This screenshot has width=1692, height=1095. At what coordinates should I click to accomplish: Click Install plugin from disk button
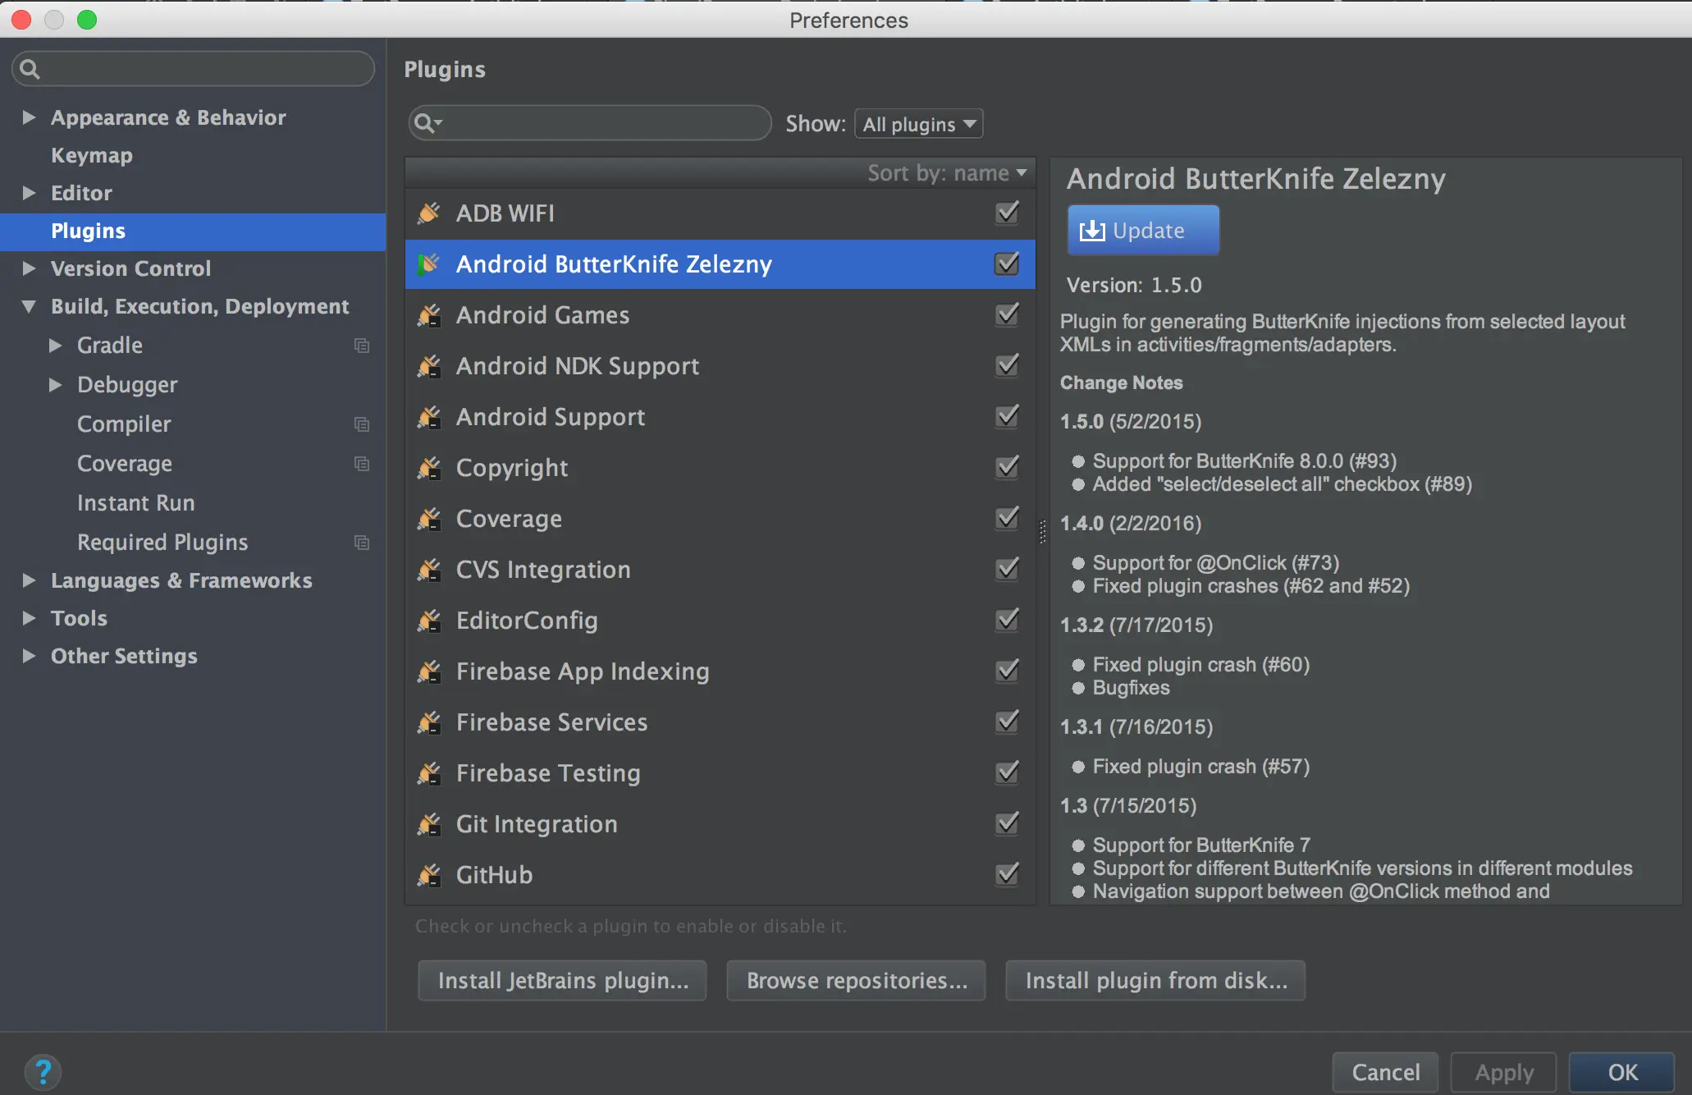[1156, 981]
